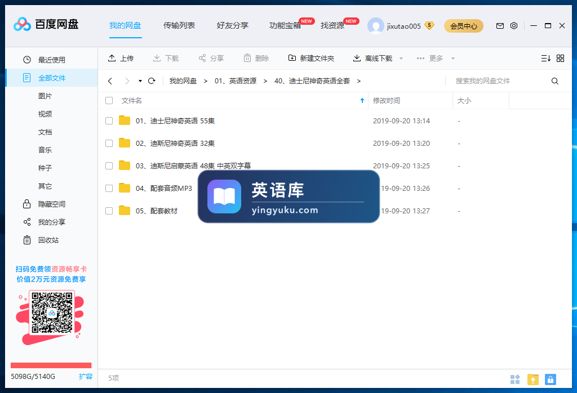This screenshot has width=577, height=393.
Task: Expand the 更多 dropdown arrow
Action: (452, 59)
